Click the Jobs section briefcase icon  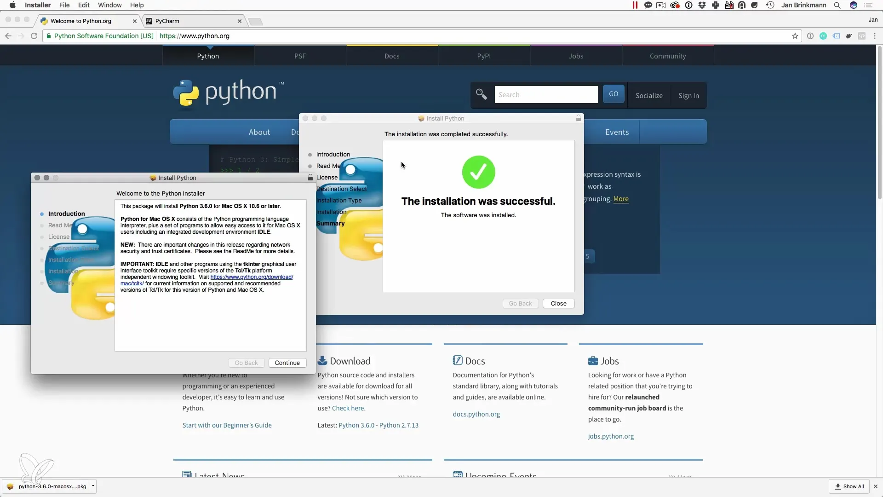(593, 360)
